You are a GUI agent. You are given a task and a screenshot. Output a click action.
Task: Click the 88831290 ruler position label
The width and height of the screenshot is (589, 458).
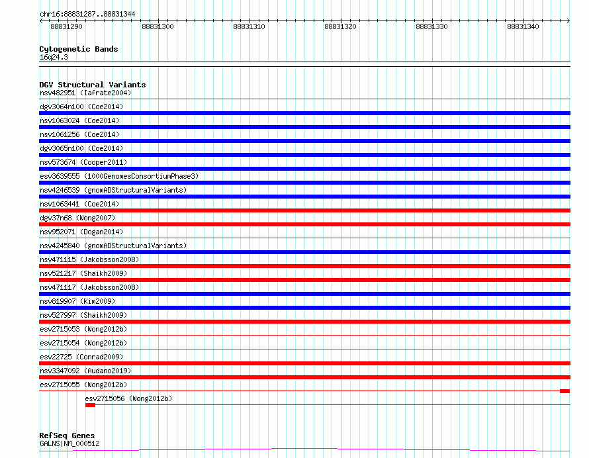coord(66,26)
